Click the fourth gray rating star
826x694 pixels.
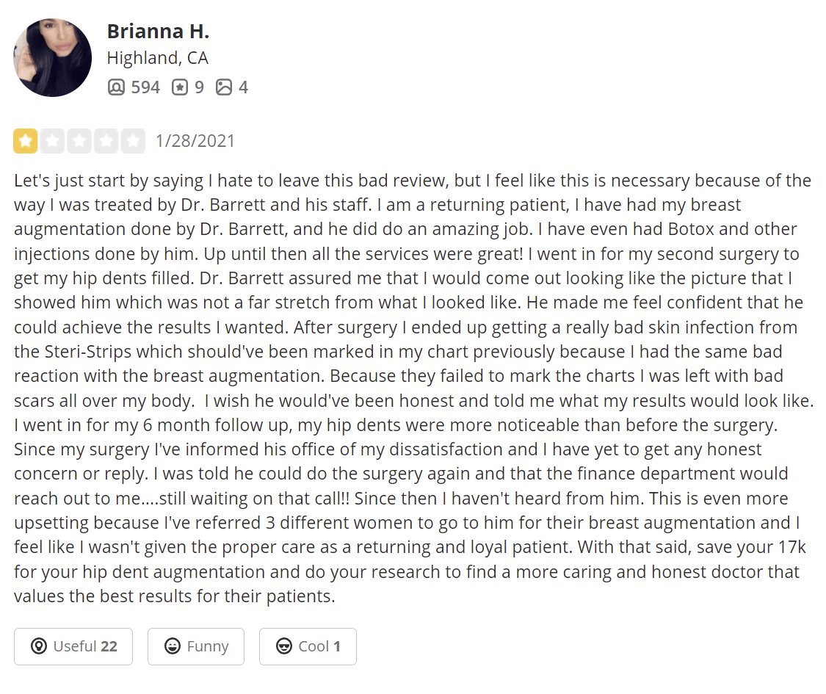(x=106, y=141)
